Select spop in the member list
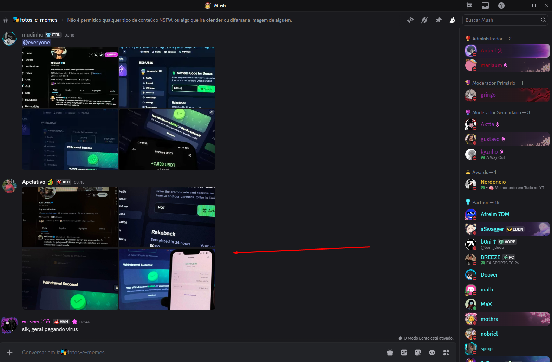 [x=507, y=349]
